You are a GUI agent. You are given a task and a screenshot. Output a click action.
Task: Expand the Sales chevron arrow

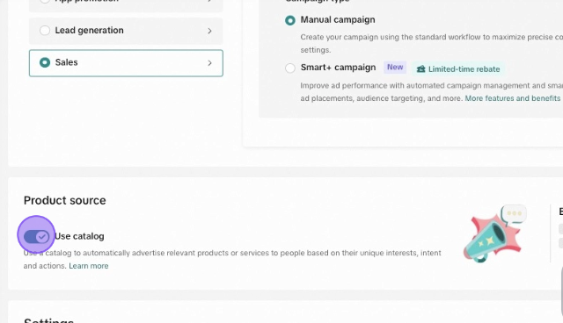pos(209,63)
